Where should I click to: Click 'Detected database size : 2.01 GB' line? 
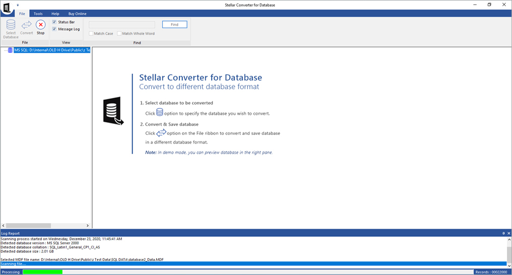point(27,251)
